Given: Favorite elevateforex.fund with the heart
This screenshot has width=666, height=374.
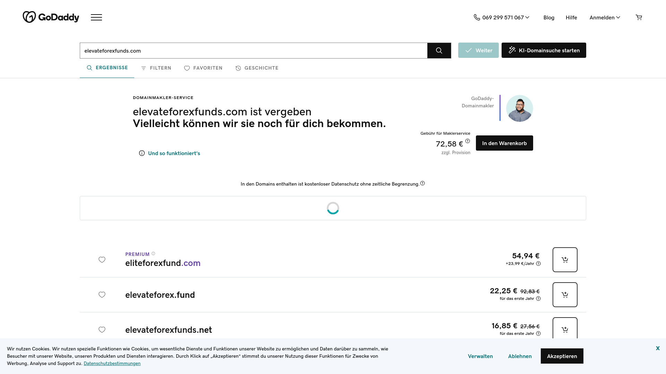Looking at the screenshot, I should pyautogui.click(x=102, y=295).
